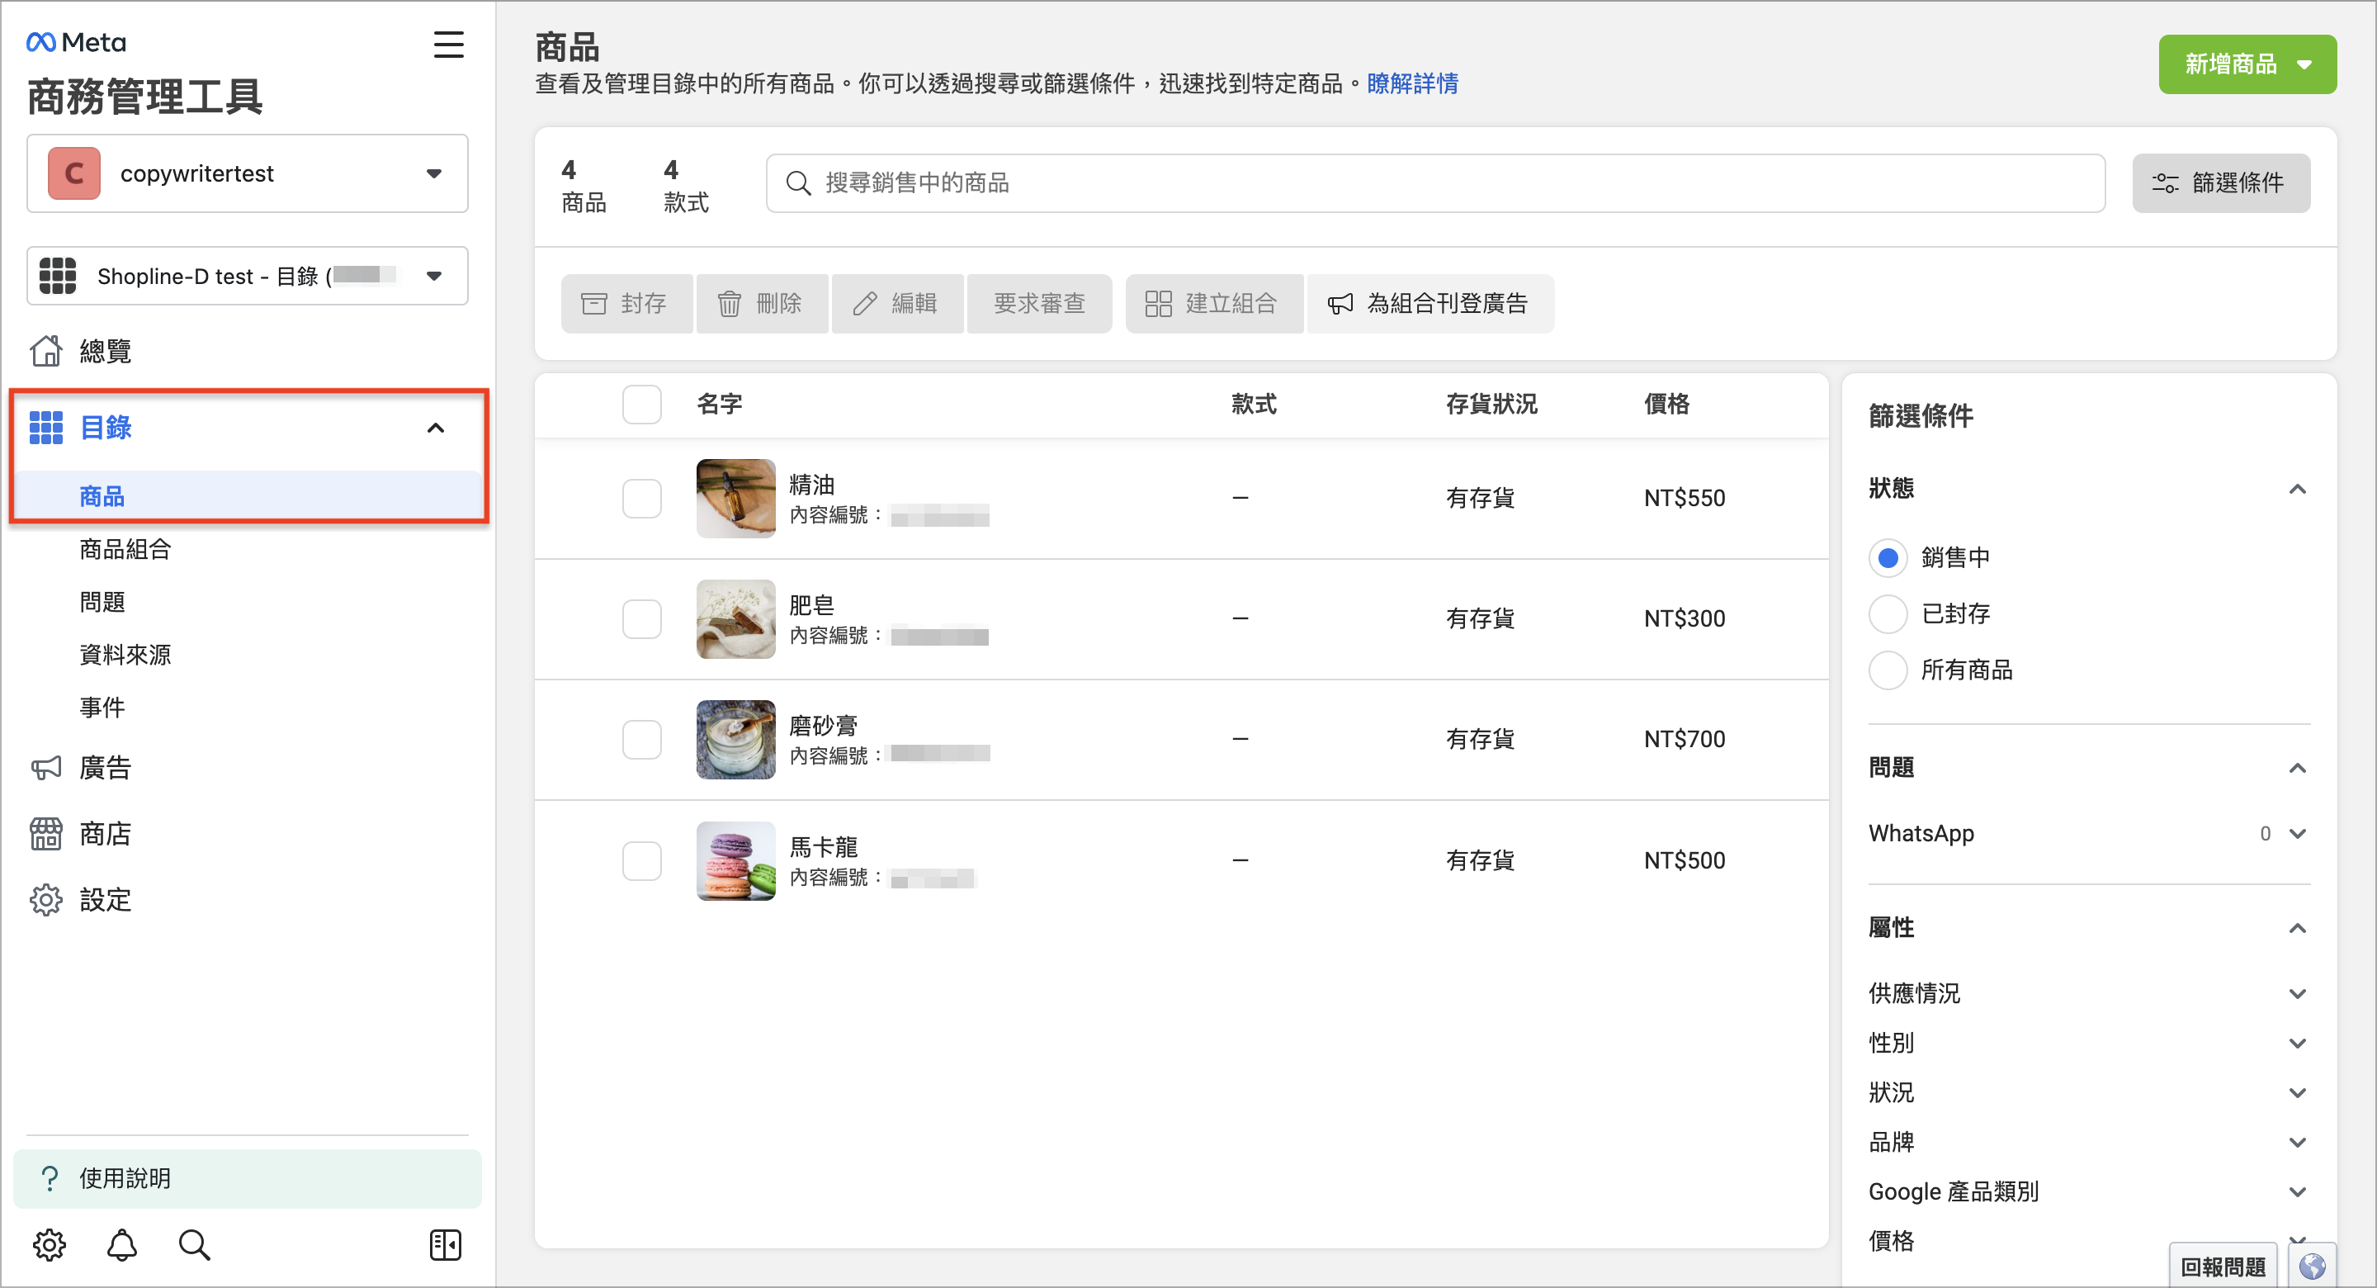Click the catalog grid icon
This screenshot has width=2377, height=1288.
tap(46, 428)
